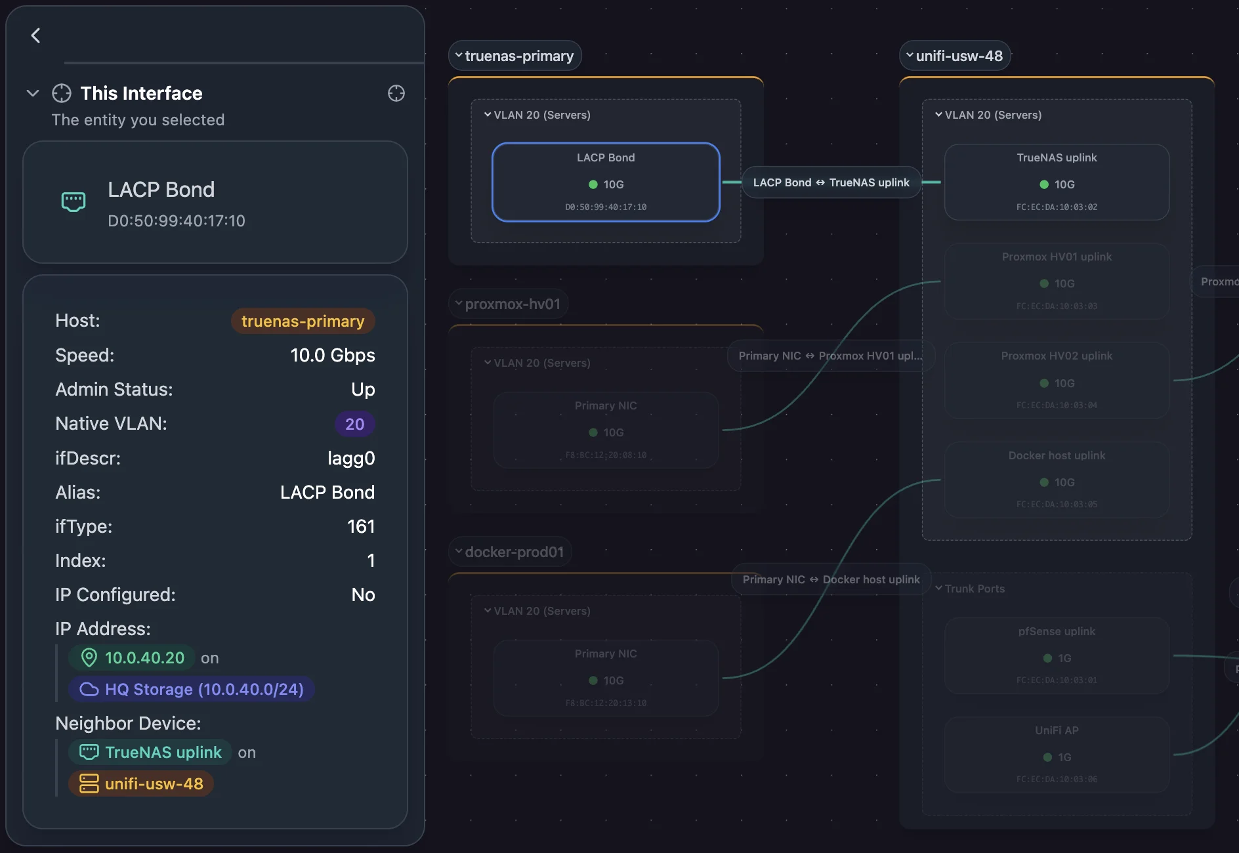Collapse the truenas-primary host group
The image size is (1239, 853).
tap(459, 56)
